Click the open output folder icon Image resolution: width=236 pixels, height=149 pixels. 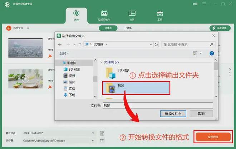[102, 140]
